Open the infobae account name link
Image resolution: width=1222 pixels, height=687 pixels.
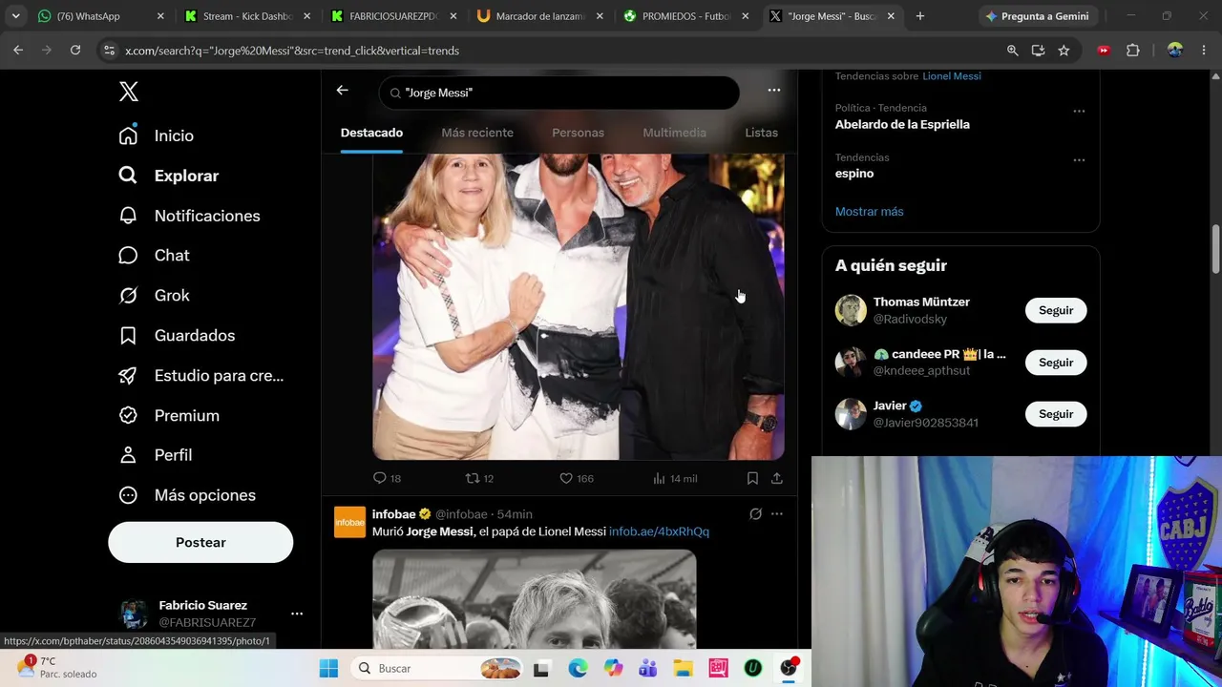click(x=393, y=514)
